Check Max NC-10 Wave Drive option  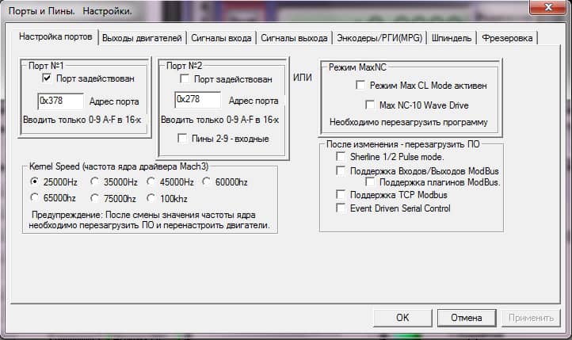pos(369,105)
